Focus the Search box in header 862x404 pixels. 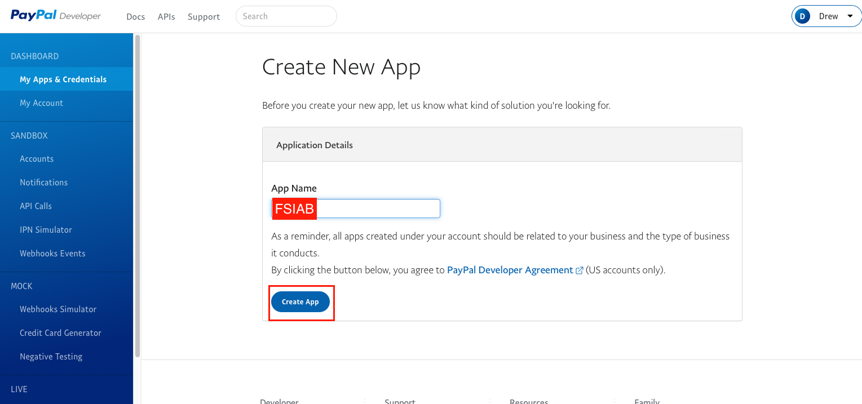pyautogui.click(x=286, y=16)
